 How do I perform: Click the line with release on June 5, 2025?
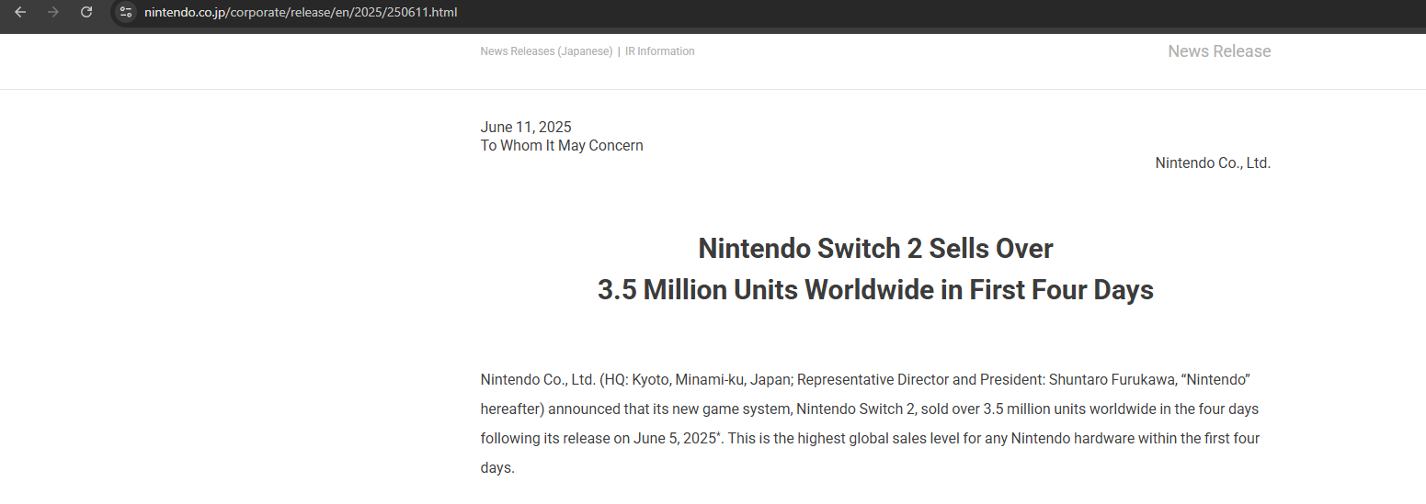(870, 438)
